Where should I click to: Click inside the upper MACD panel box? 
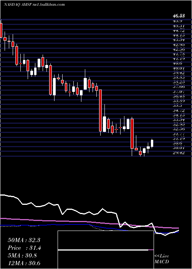106,240
